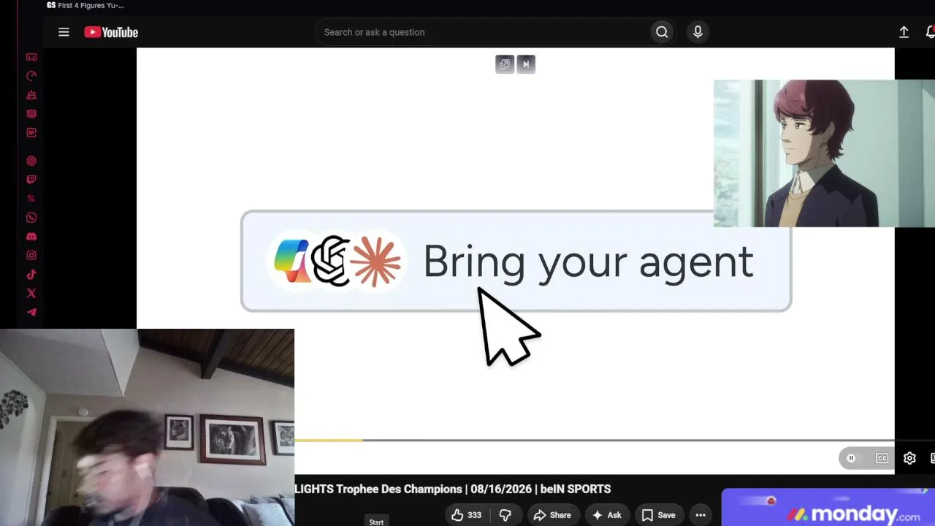
Task: Dislike the video with thumbs down
Action: (505, 515)
